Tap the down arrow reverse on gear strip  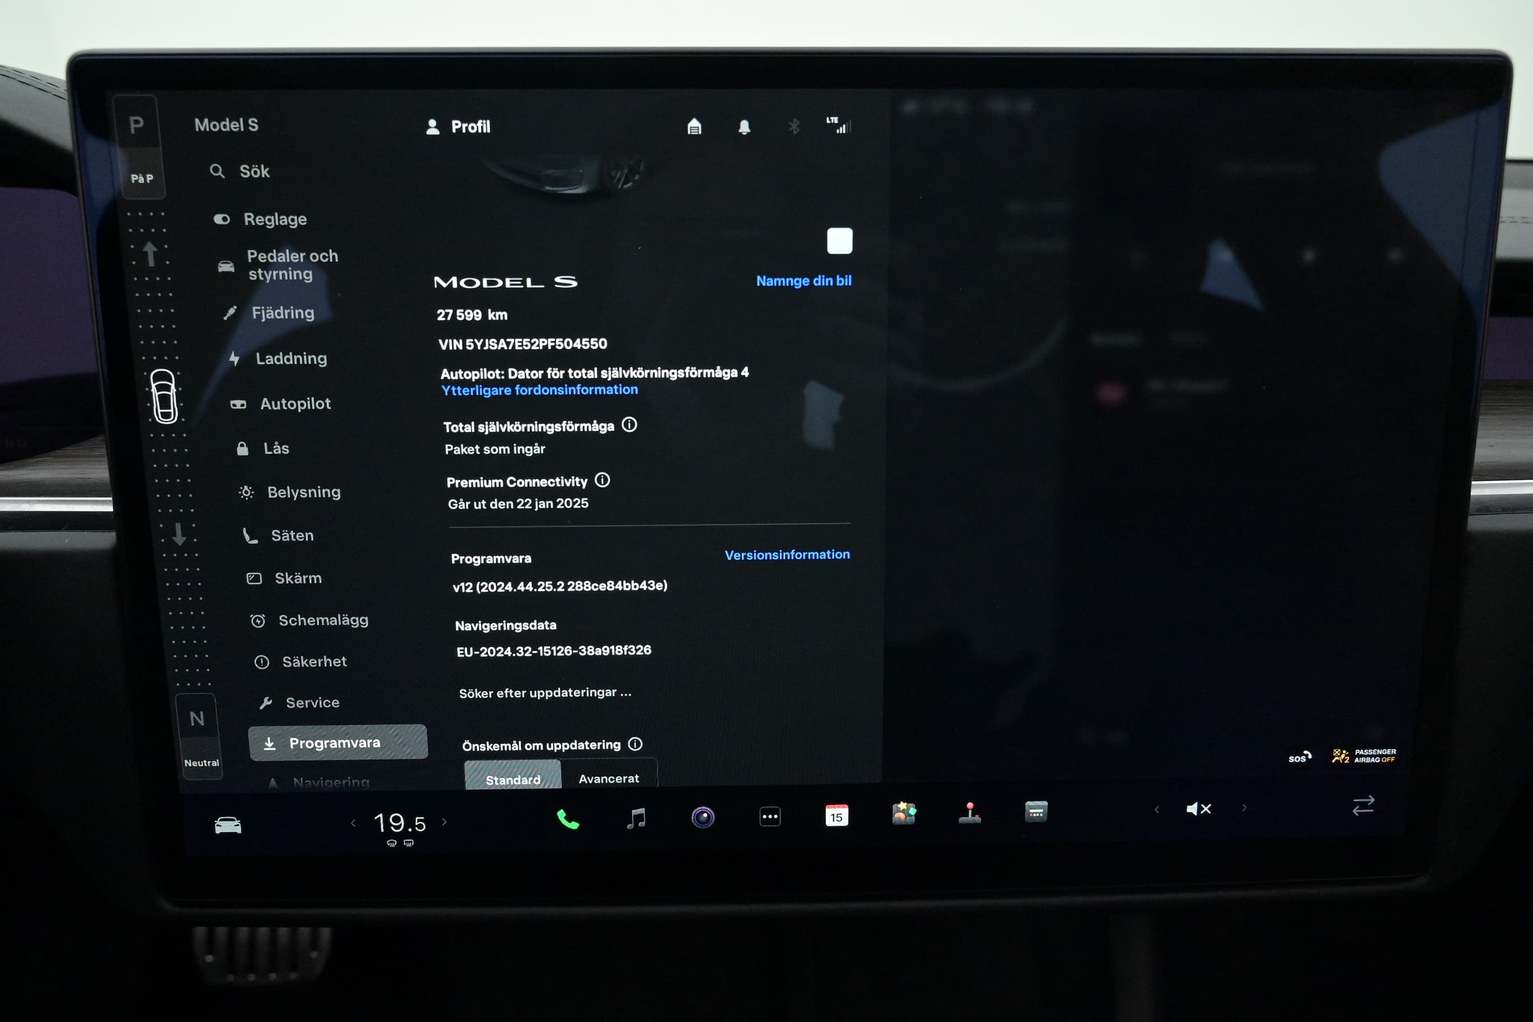[x=179, y=533]
